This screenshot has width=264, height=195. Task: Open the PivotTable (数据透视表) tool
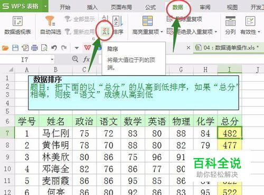tap(17, 25)
